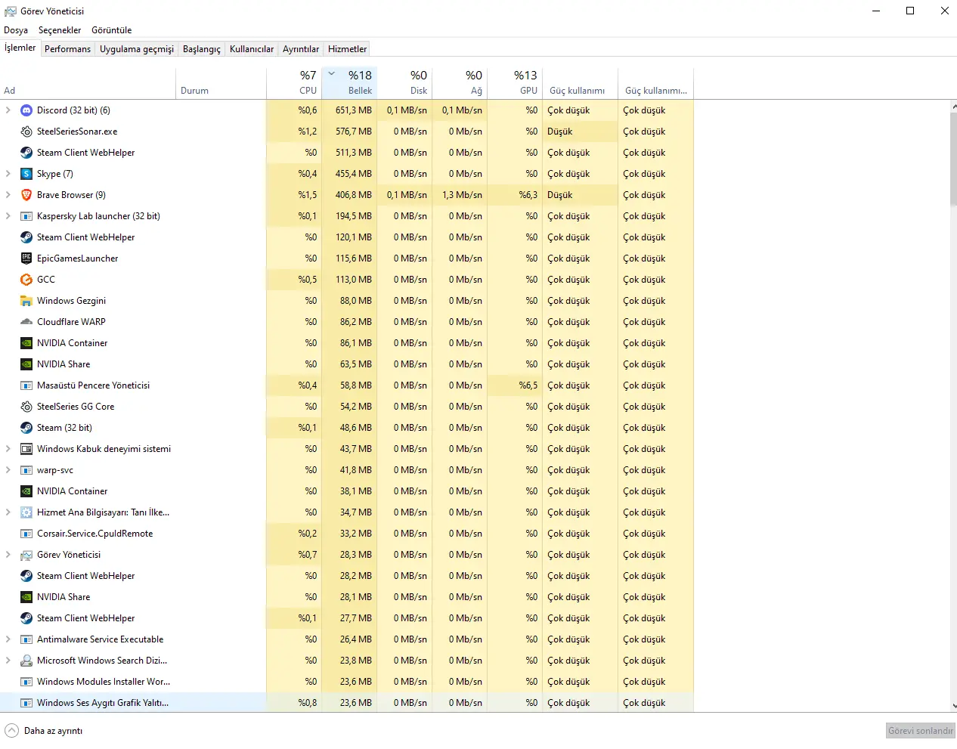
Task: Click the Windows Modules Installer Worker icon
Action: click(26, 682)
